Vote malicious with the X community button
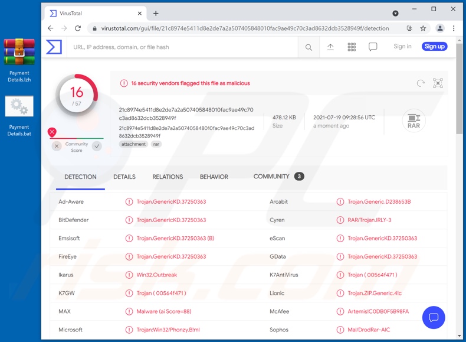This screenshot has width=466, height=342. [x=57, y=146]
